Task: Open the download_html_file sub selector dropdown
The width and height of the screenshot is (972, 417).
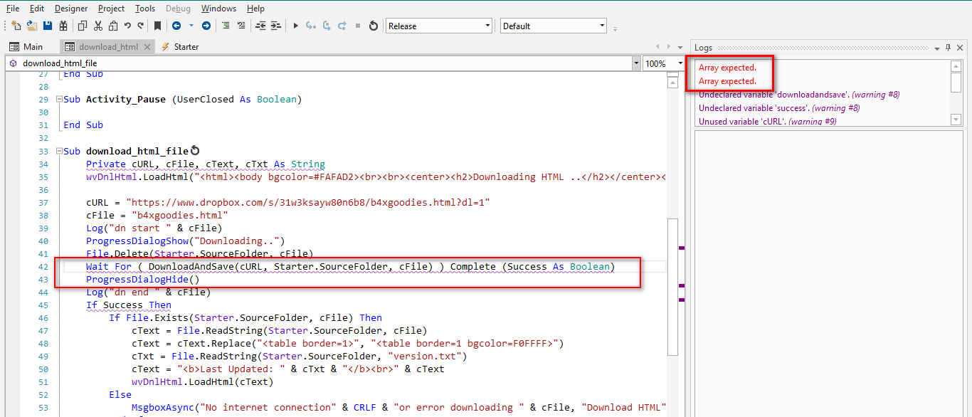Action: pyautogui.click(x=636, y=63)
